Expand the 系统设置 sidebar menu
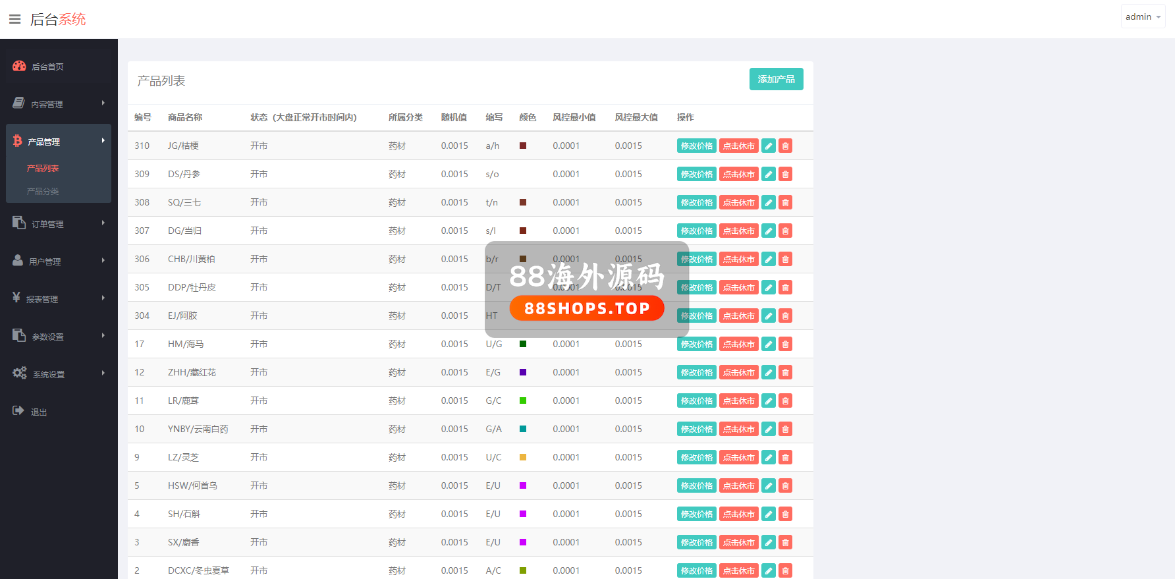Viewport: 1175px width, 579px height. tap(58, 374)
